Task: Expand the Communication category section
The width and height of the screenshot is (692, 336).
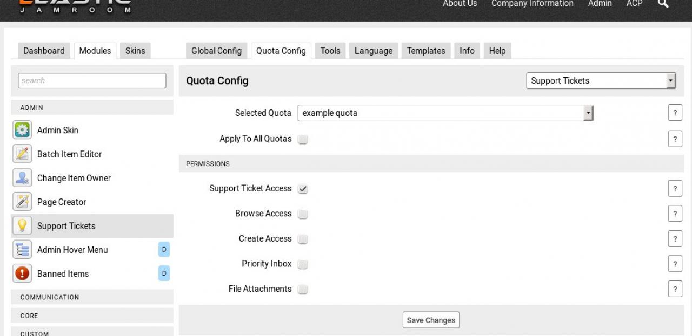Action: point(92,297)
